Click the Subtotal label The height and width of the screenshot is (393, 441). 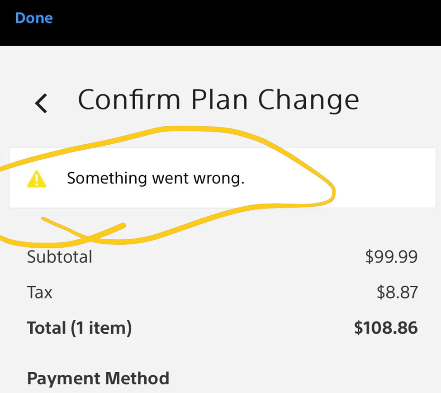60,257
